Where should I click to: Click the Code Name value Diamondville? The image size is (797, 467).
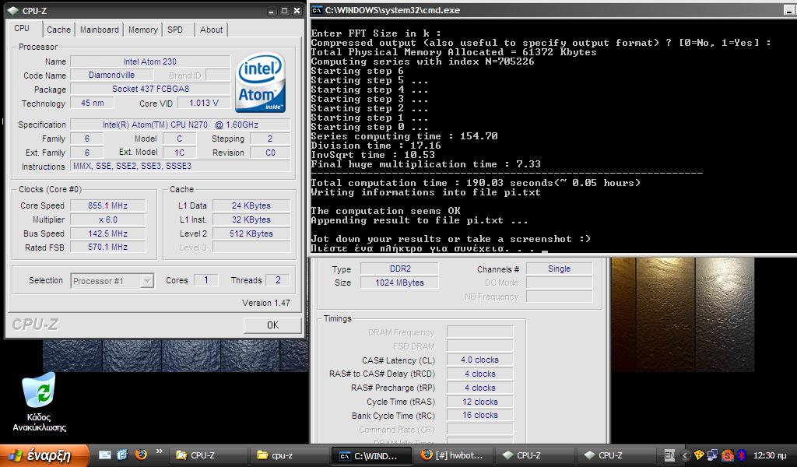click(111, 75)
